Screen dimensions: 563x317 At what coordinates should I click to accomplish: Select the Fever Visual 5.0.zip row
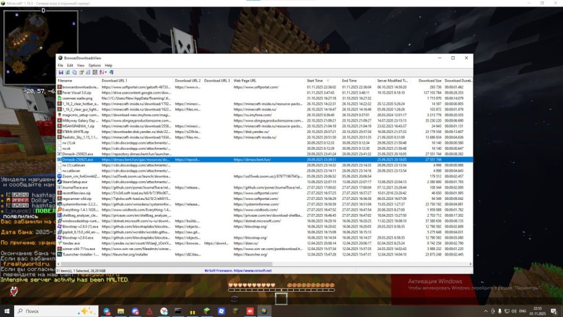[265, 93]
